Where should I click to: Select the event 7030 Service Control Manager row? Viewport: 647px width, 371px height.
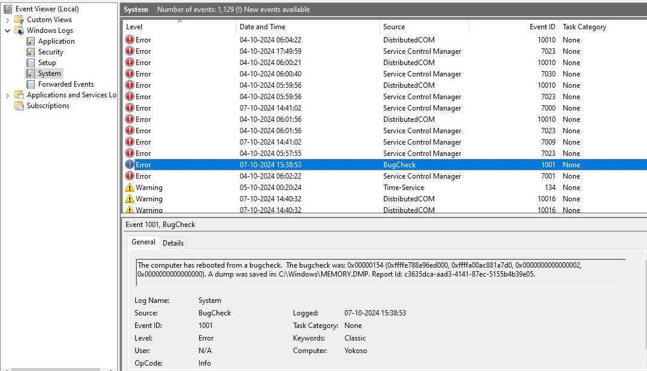pyautogui.click(x=384, y=74)
